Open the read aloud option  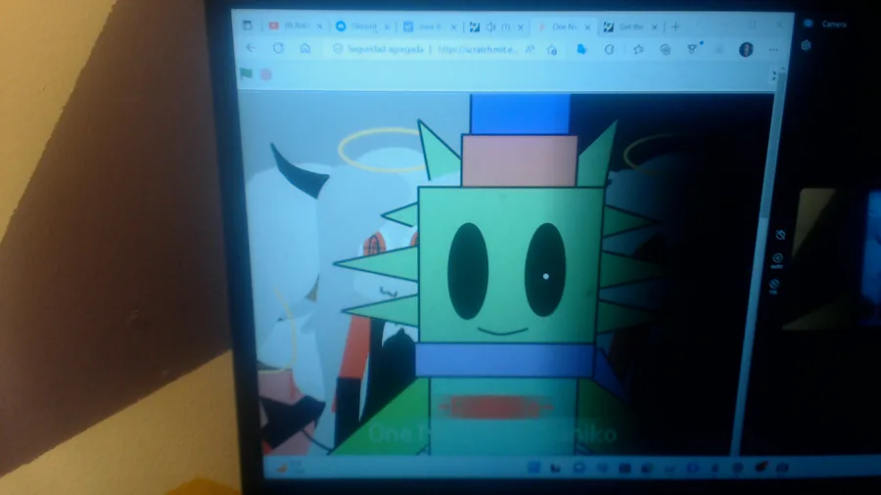tap(530, 49)
